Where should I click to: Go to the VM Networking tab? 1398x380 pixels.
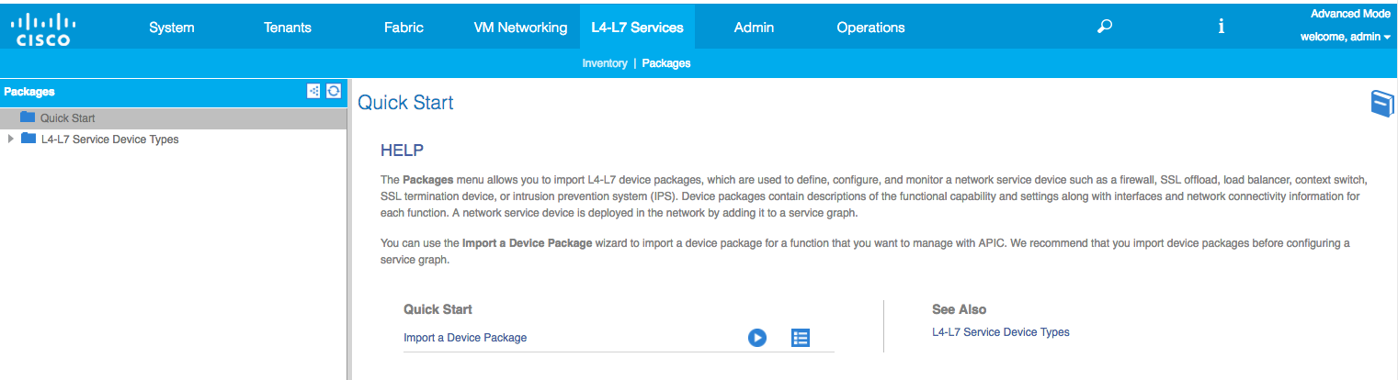coord(520,28)
